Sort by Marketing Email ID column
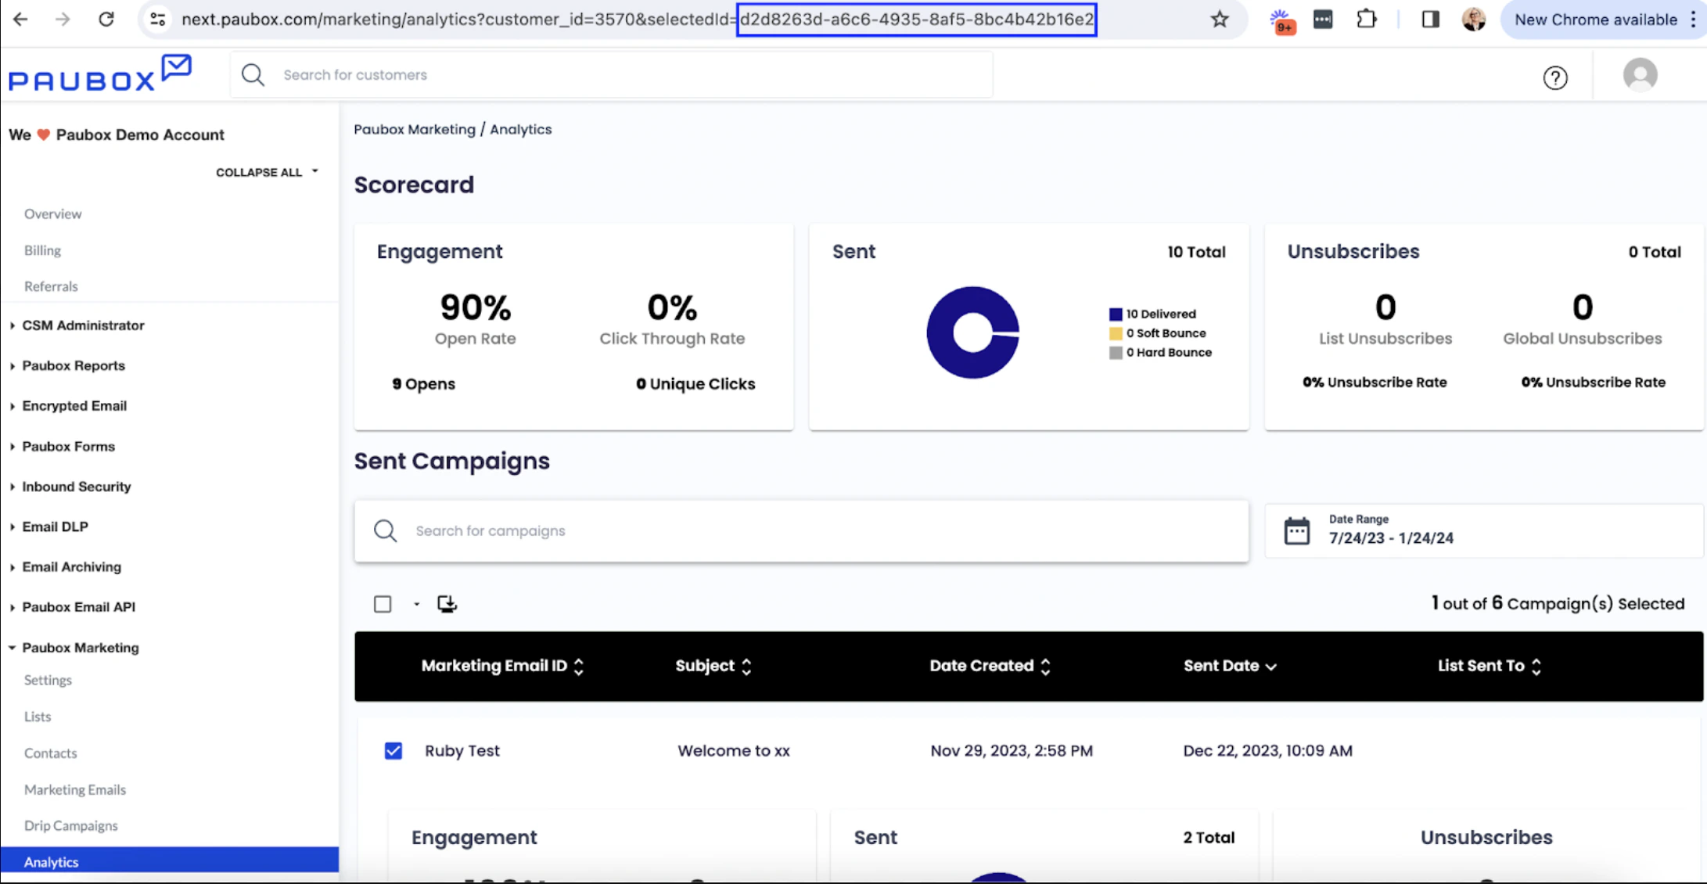This screenshot has height=884, width=1707. (502, 666)
